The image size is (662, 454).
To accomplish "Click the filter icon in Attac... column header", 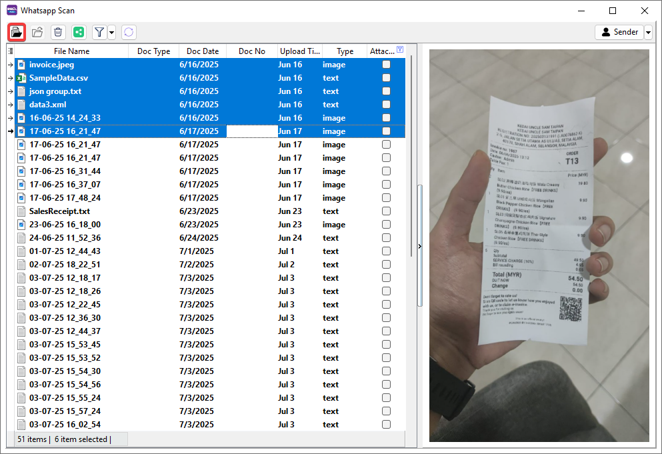I will coord(400,49).
